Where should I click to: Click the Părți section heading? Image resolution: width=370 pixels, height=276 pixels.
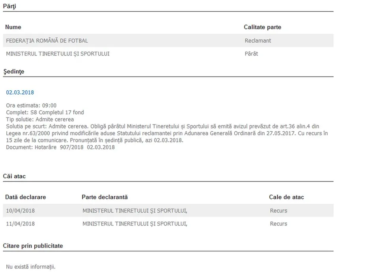click(x=9, y=6)
